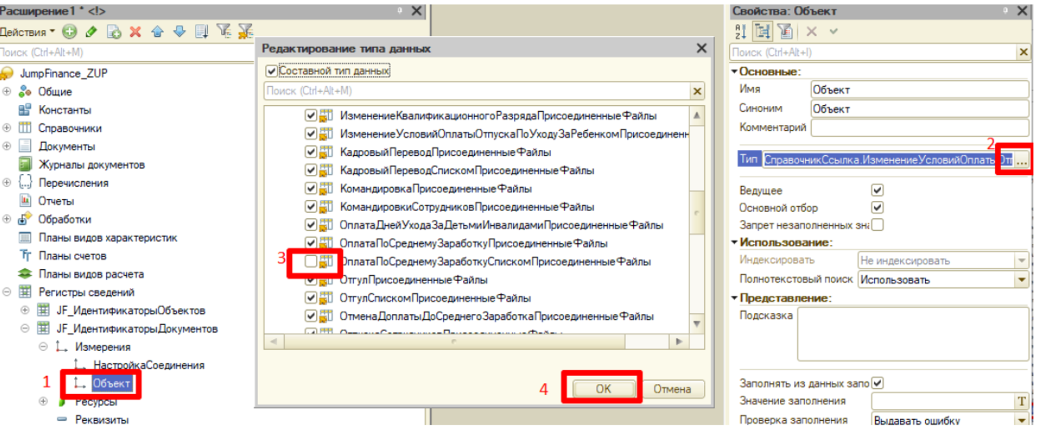Click the Add by Copying document icon
The height and width of the screenshot is (429, 1039).
(x=113, y=32)
